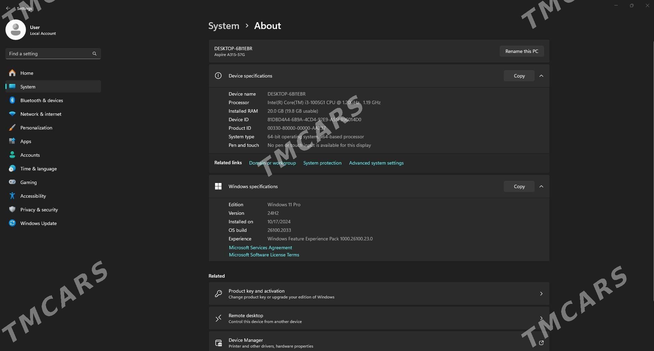Click the Processor value text
This screenshot has width=654, height=351.
(324, 102)
